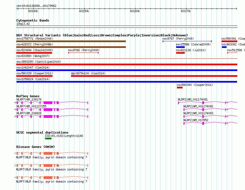Open second 'NLRP7|NLR family, pyrin domain containing 7' link
245x190 pixels.
[51, 169]
